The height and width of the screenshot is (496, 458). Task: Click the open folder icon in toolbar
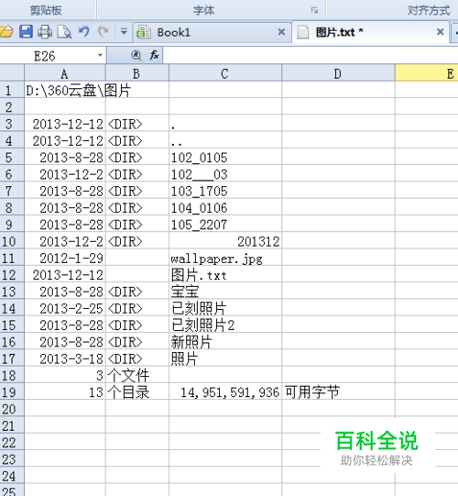(x=5, y=32)
